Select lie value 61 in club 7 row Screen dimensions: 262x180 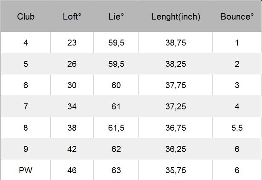coord(116,106)
